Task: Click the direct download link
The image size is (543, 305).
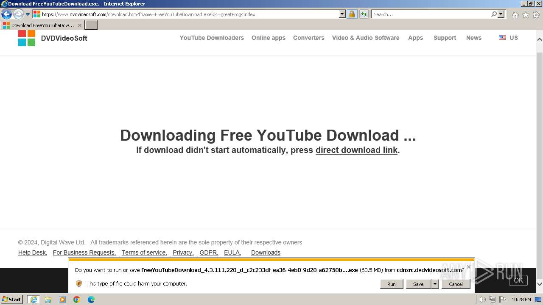Action: coord(356,150)
